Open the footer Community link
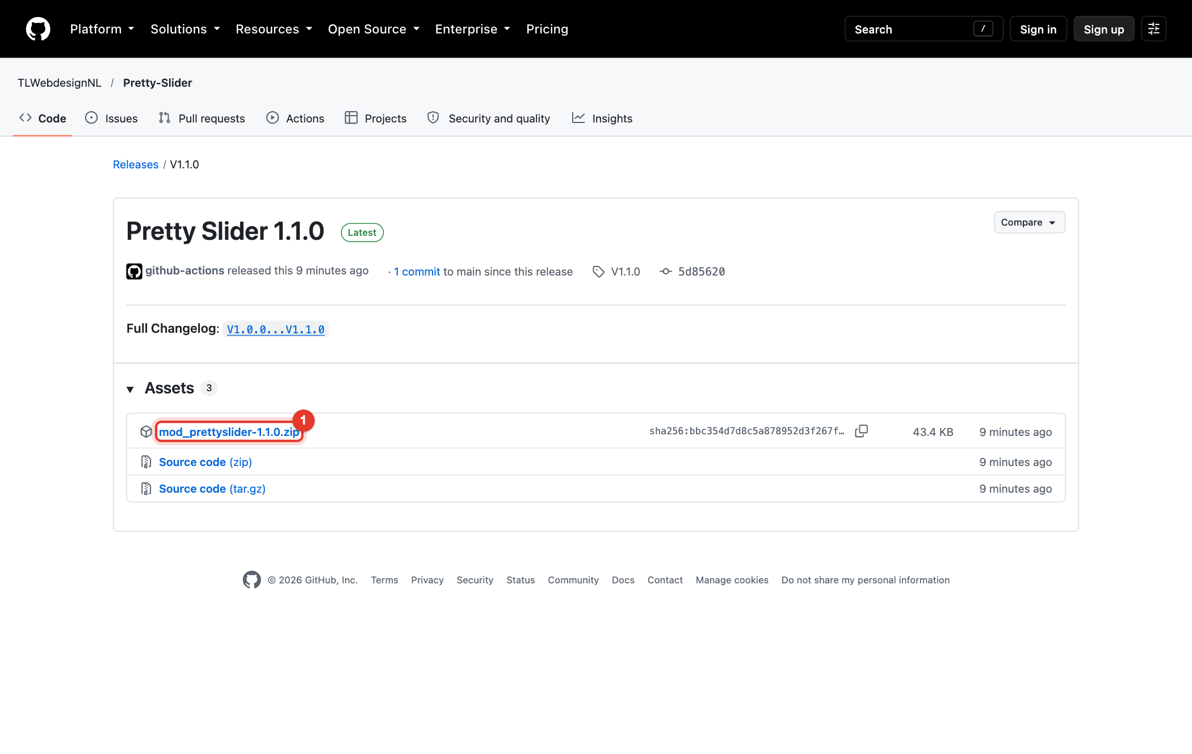The height and width of the screenshot is (754, 1192). coord(573,580)
